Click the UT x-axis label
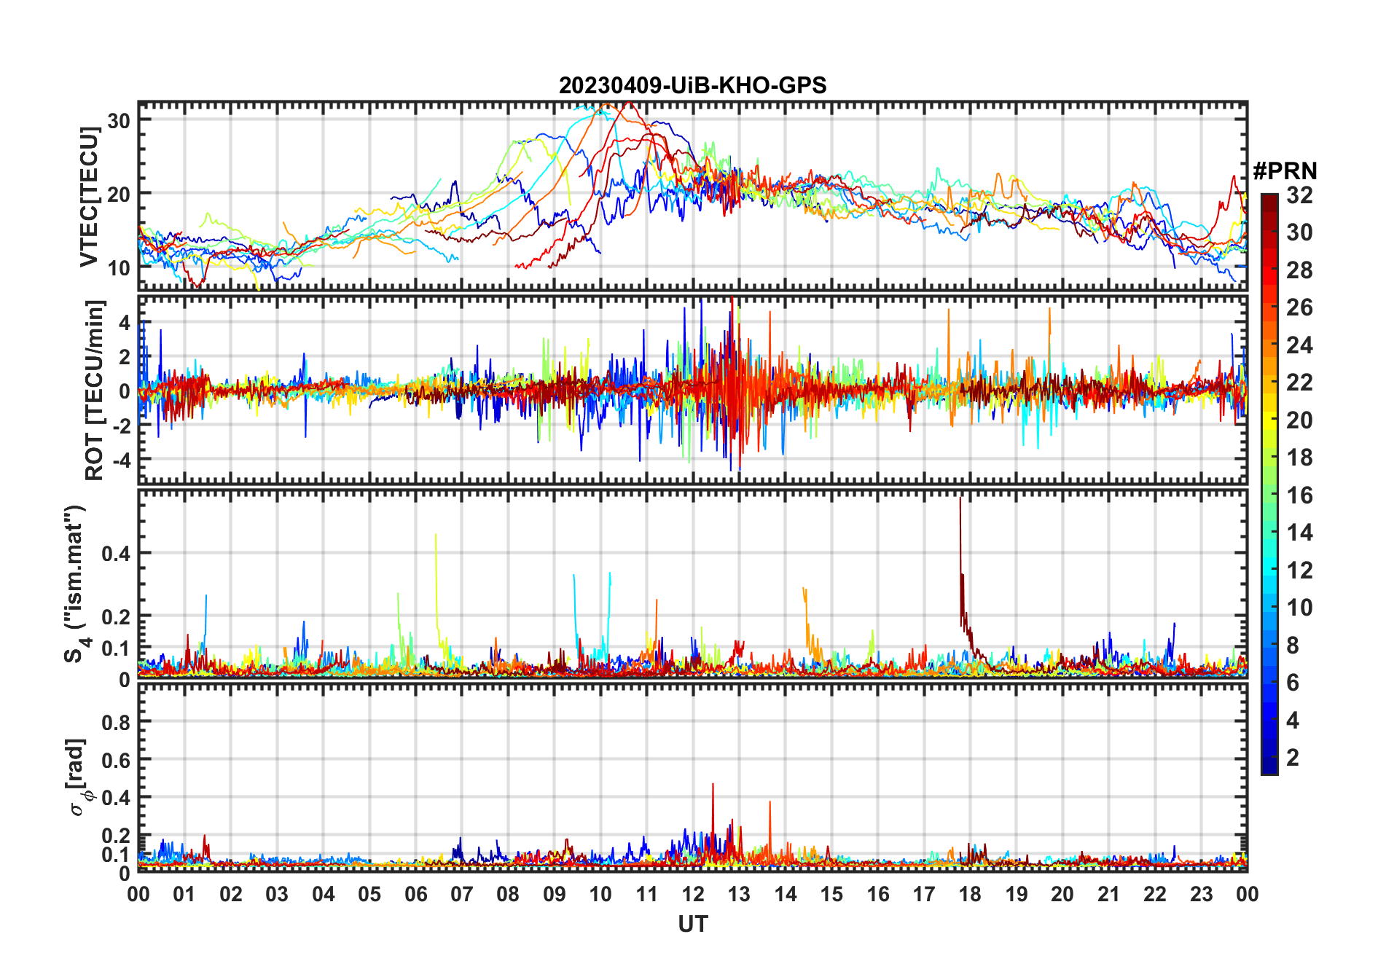This screenshot has width=1386, height=969. [x=692, y=925]
